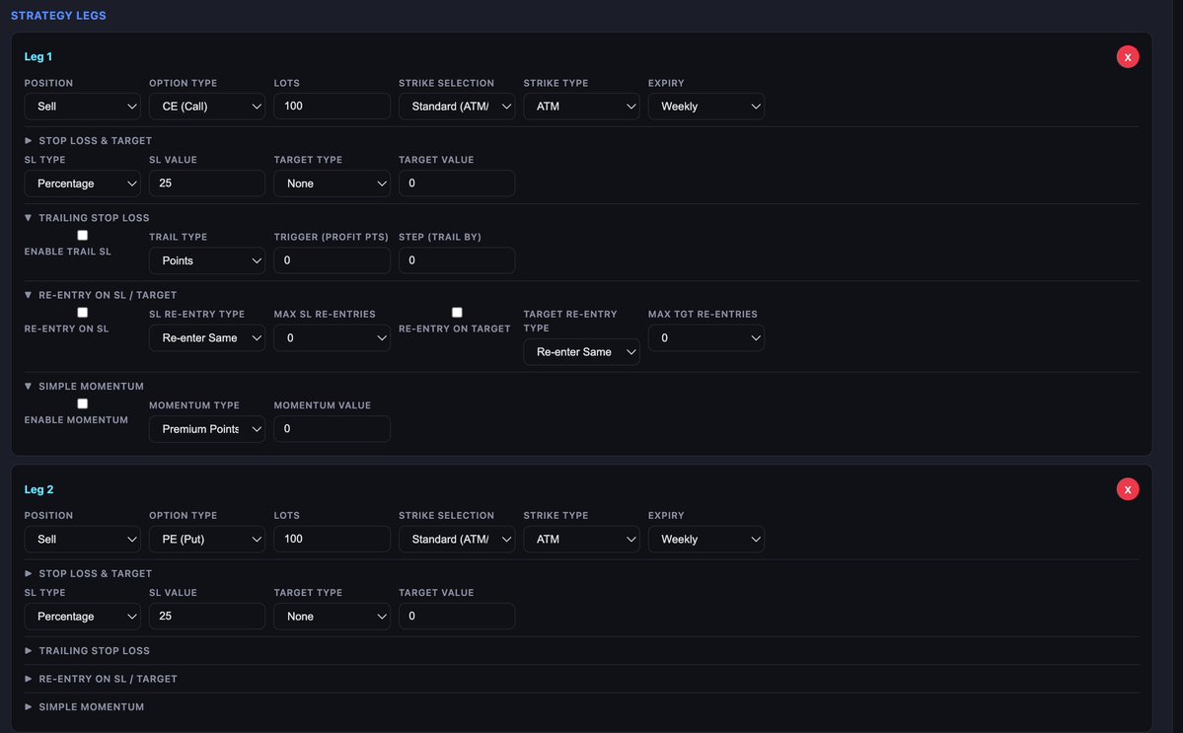Open the Leg 2 Expiry dropdown
Screen dimensions: 1183x733
click(706, 540)
